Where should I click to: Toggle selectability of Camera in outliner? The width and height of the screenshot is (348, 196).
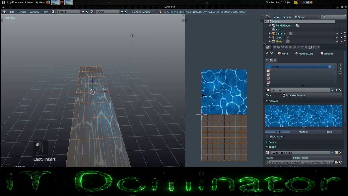pyautogui.click(x=341, y=33)
